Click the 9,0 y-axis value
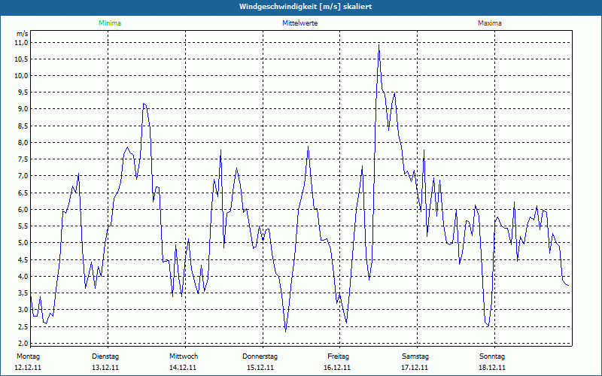Viewport: 602px width, 376px height. coord(23,109)
